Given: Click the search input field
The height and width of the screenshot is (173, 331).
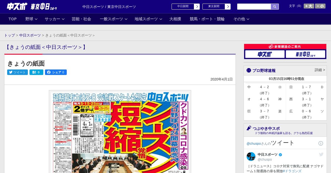Looking at the screenshot, I should point(254,7).
